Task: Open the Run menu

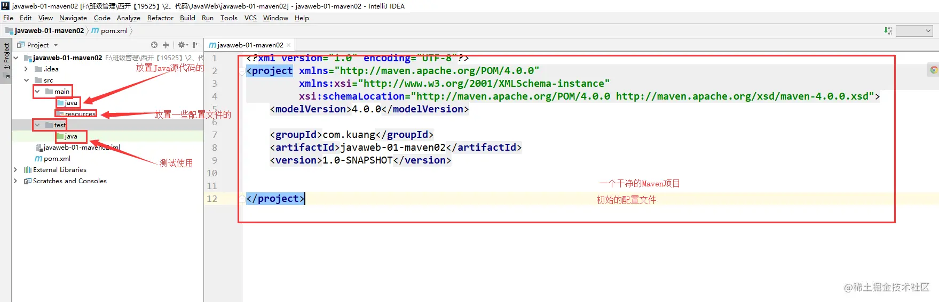Action: (x=208, y=18)
